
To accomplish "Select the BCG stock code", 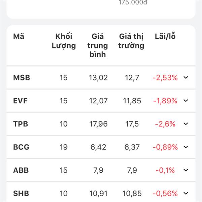I will [x=21, y=147].
